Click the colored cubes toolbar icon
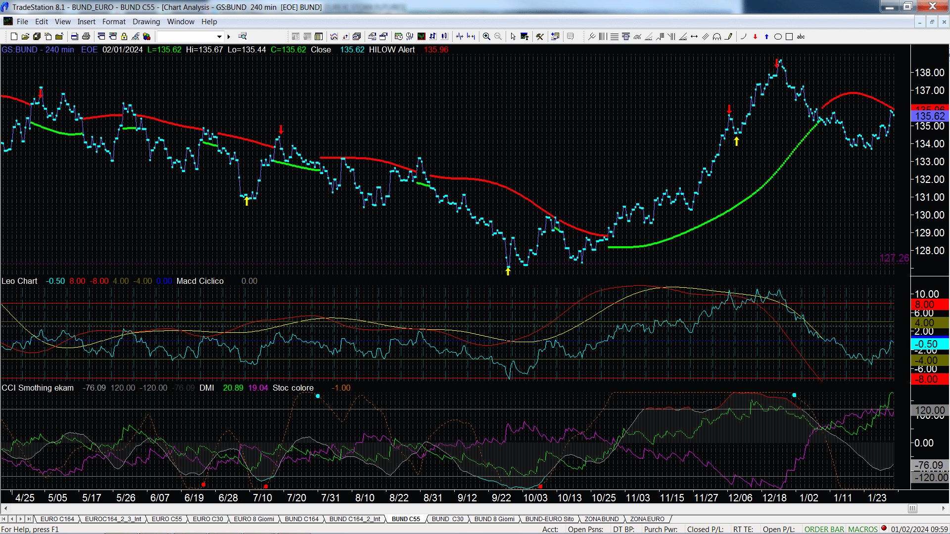 point(146,37)
